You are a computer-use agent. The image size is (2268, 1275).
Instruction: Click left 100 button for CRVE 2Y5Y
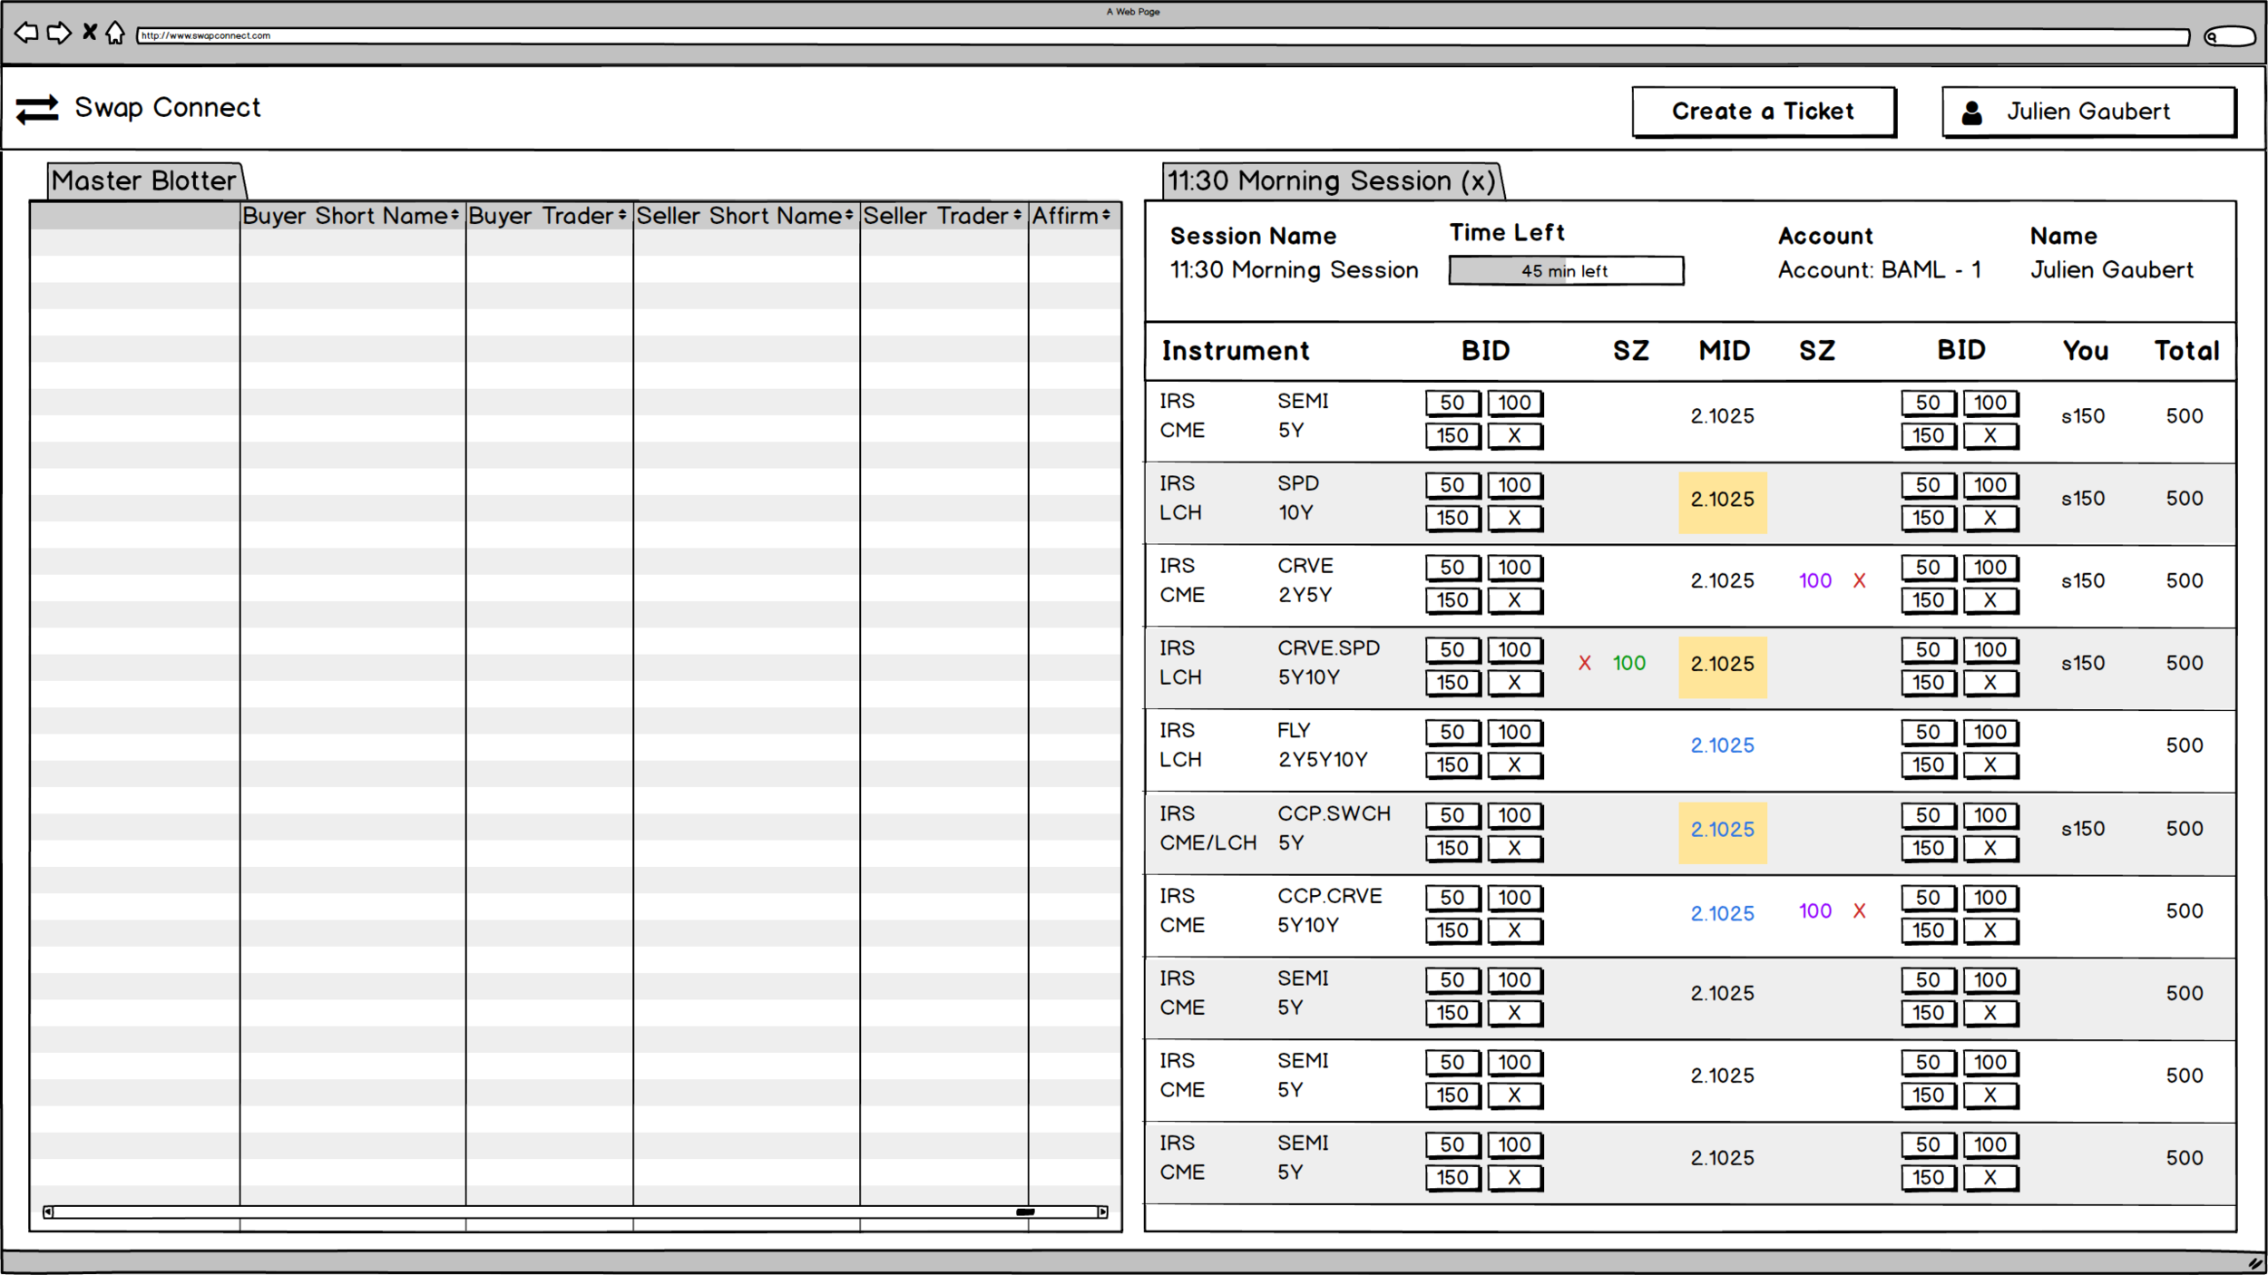1515,568
